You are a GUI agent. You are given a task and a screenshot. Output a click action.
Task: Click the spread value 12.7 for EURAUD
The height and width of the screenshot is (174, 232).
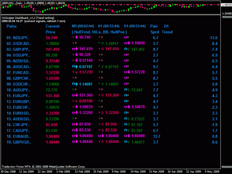tap(157, 136)
